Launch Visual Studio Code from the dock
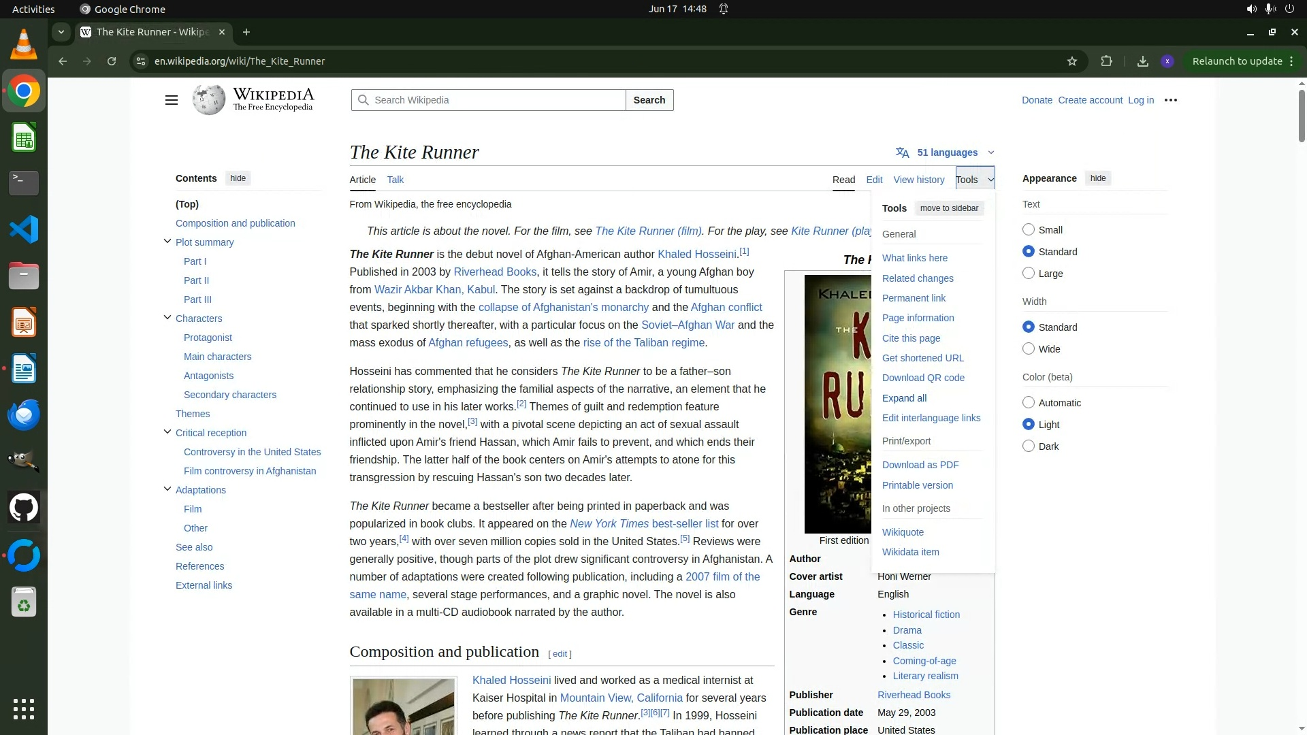Viewport: 1307px width, 735px height. point(24,229)
